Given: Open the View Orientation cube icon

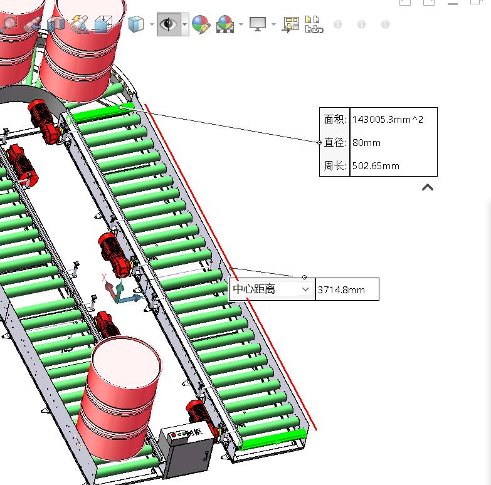Looking at the screenshot, I should pyautogui.click(x=103, y=24).
